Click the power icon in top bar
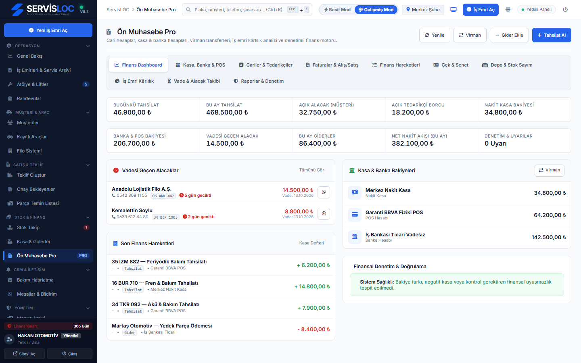This screenshot has width=581, height=363. click(x=565, y=10)
